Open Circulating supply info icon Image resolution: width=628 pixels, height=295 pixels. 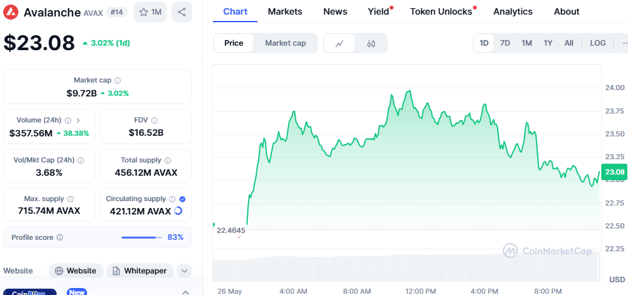(x=172, y=199)
